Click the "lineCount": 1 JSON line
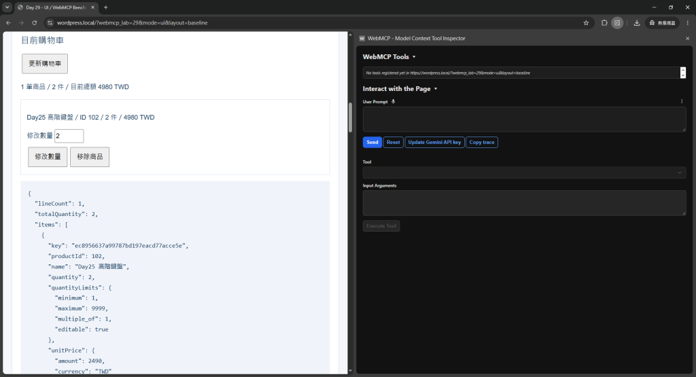 coord(60,204)
